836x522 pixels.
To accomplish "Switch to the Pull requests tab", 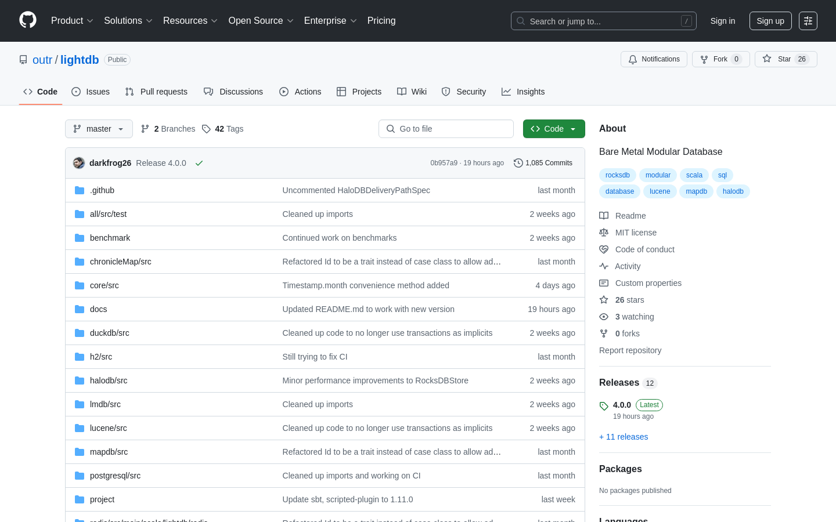I will click(156, 92).
